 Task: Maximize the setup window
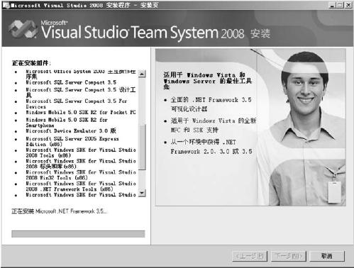[340, 5]
